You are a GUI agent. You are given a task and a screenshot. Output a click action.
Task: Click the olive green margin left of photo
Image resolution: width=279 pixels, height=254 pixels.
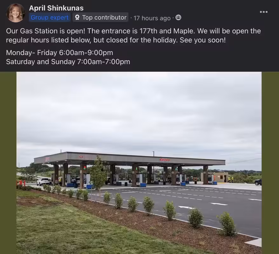(8, 163)
